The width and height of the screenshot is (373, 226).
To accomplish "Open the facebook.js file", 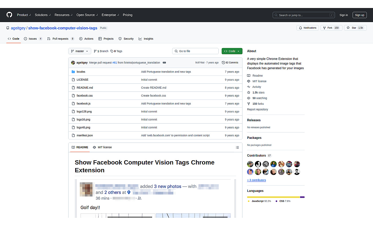I will tap(83, 104).
